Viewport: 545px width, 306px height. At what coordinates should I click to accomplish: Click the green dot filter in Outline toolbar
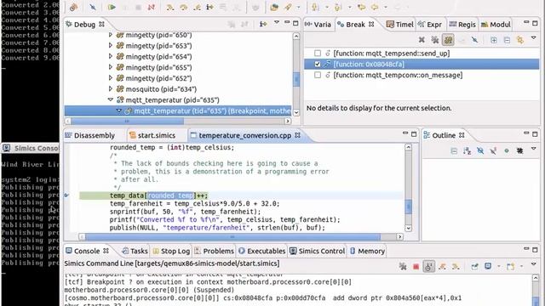[x=507, y=151]
